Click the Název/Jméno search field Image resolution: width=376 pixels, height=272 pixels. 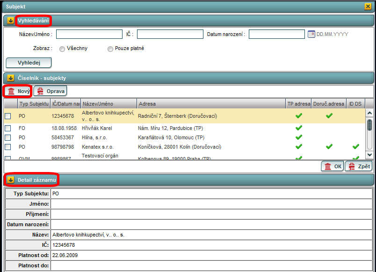(x=89, y=34)
